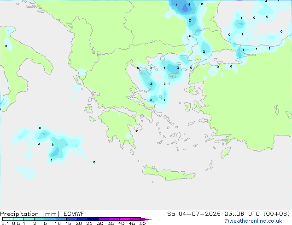Screen dimensions: 292x225
Task: Click the island of Crete on the map
Action: click(169, 173)
